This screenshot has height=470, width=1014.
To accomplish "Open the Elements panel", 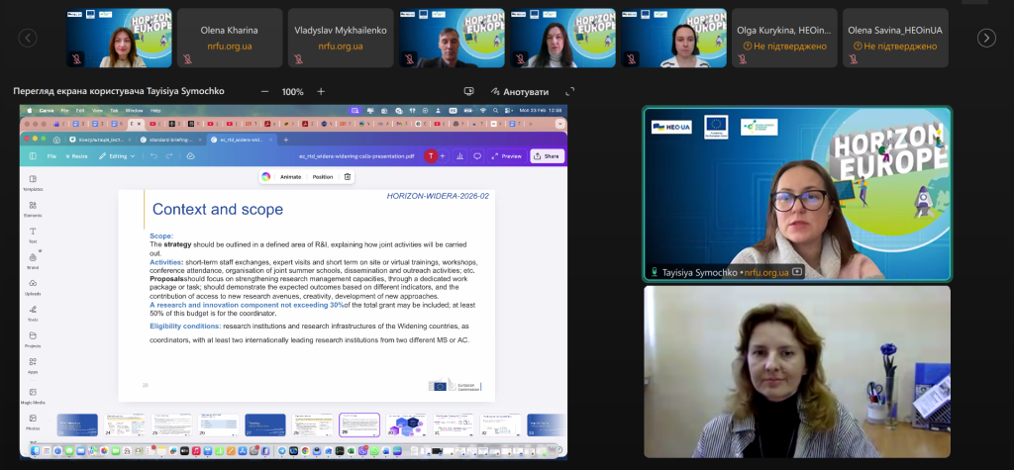I will point(33,208).
